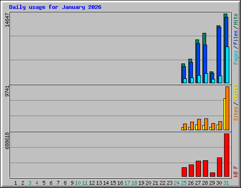Select day label "7" on the axis

point(58,183)
